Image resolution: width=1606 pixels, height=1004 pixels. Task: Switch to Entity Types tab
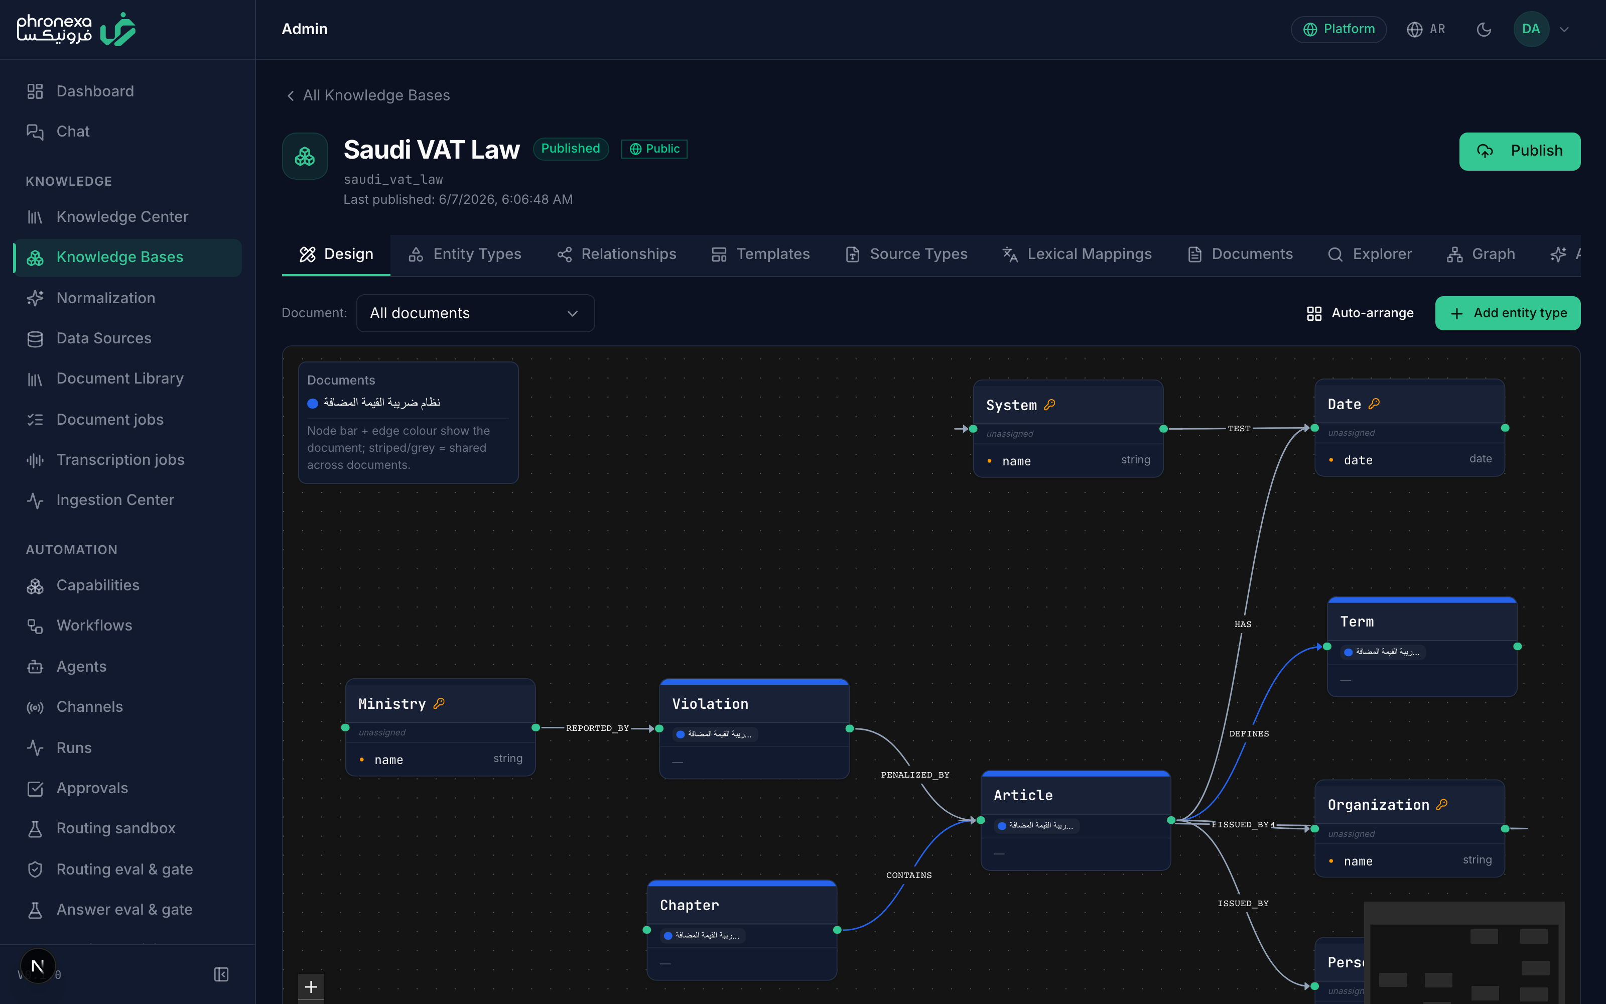[x=465, y=255]
